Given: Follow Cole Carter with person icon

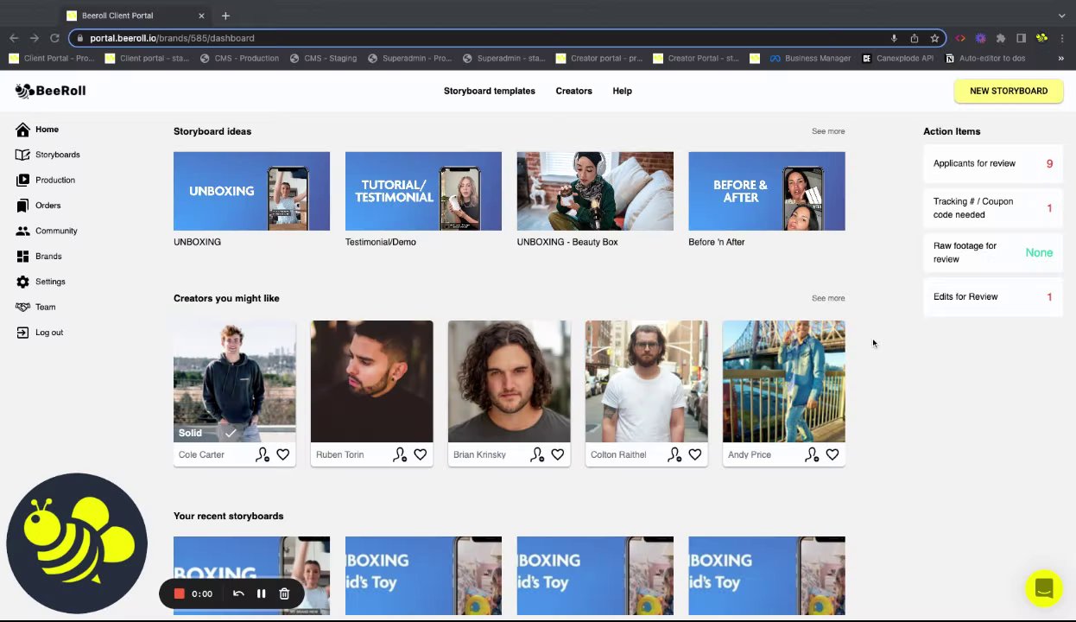Looking at the screenshot, I should (x=263, y=454).
